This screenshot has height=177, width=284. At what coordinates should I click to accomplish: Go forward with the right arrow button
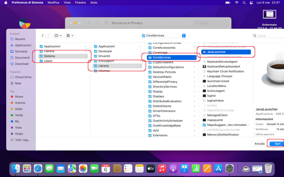pyautogui.click(x=48, y=36)
